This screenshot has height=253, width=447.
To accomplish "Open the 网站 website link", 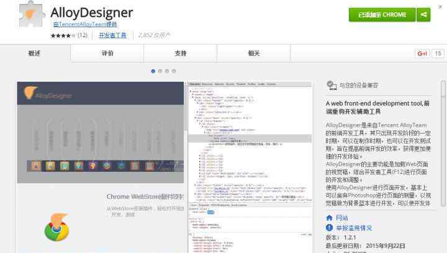I will (341, 218).
